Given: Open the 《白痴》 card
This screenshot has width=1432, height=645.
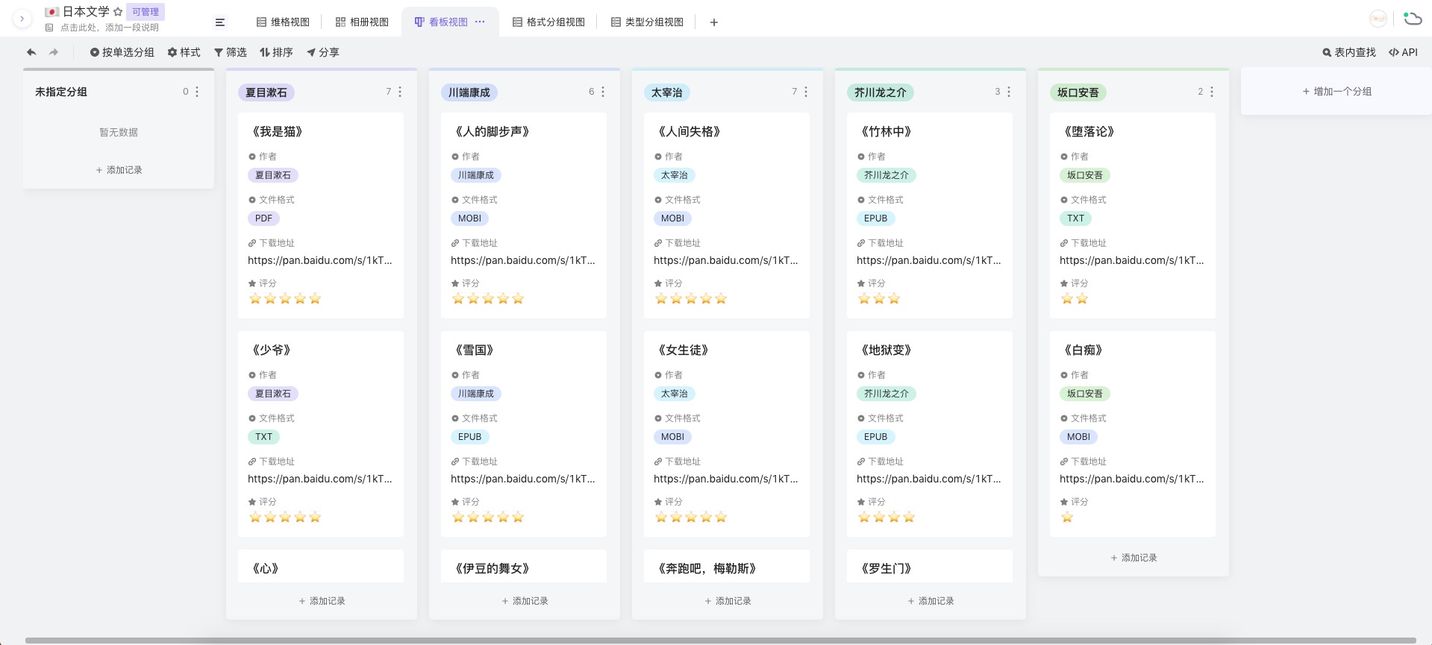Looking at the screenshot, I should (x=1133, y=434).
